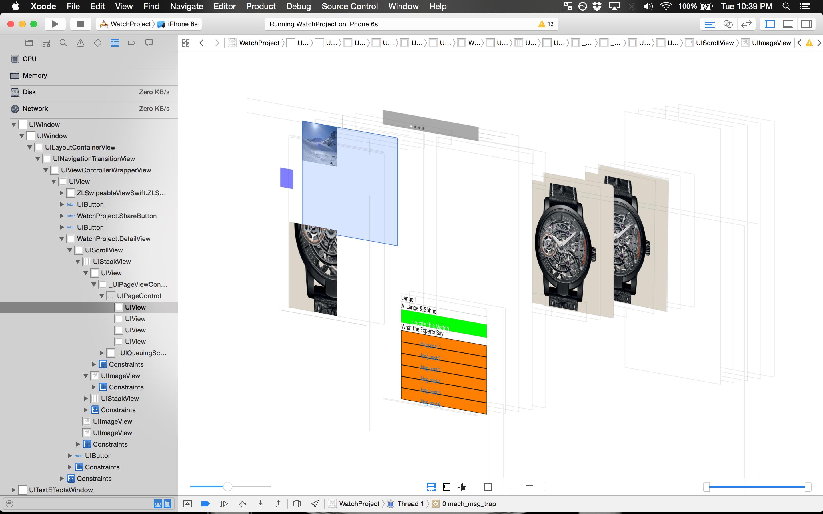
Task: Click the Debug View Hierarchy icon
Action: pyautogui.click(x=297, y=504)
